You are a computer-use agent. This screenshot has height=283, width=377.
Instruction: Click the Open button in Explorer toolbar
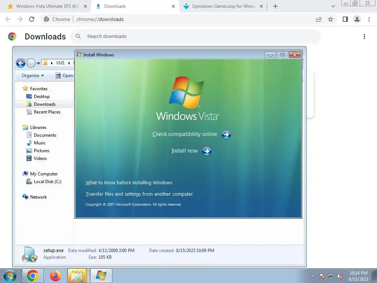[x=64, y=76]
